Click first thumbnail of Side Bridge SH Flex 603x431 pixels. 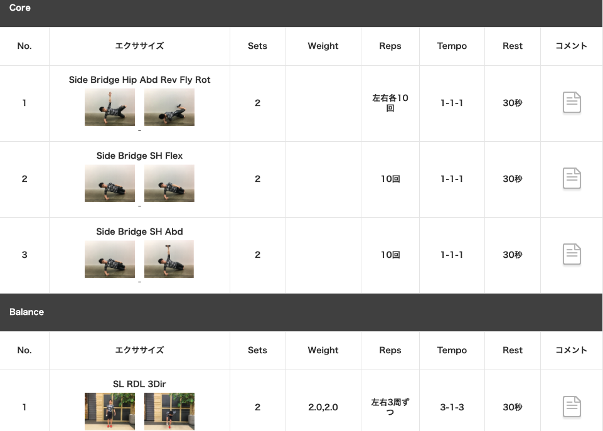coord(110,183)
